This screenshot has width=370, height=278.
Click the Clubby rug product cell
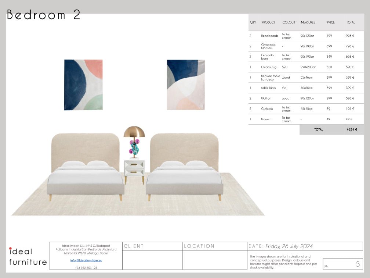[x=269, y=67]
